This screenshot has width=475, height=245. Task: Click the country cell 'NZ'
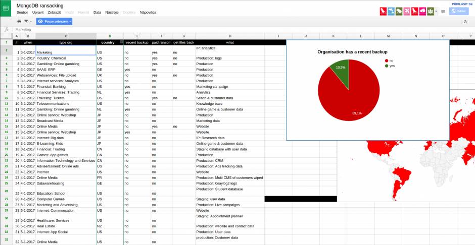[x=110, y=226]
